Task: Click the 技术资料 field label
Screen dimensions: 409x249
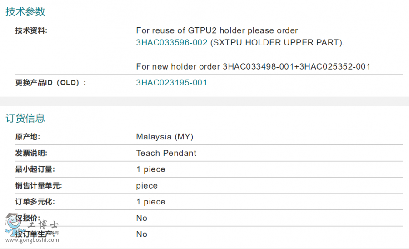Action: coord(31,30)
